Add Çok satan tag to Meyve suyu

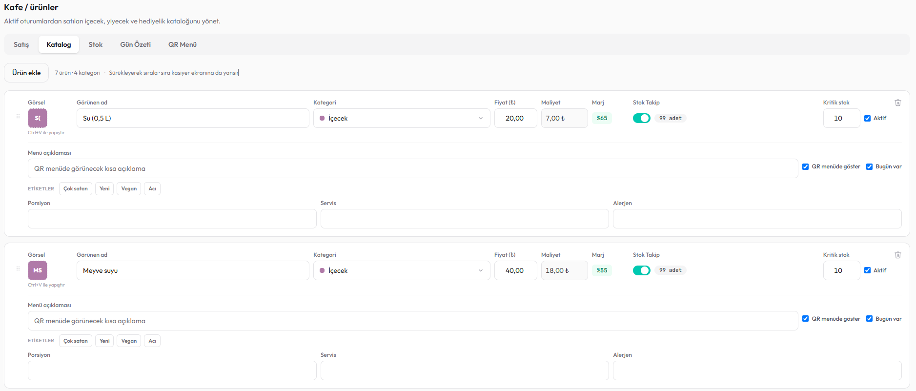(76, 341)
